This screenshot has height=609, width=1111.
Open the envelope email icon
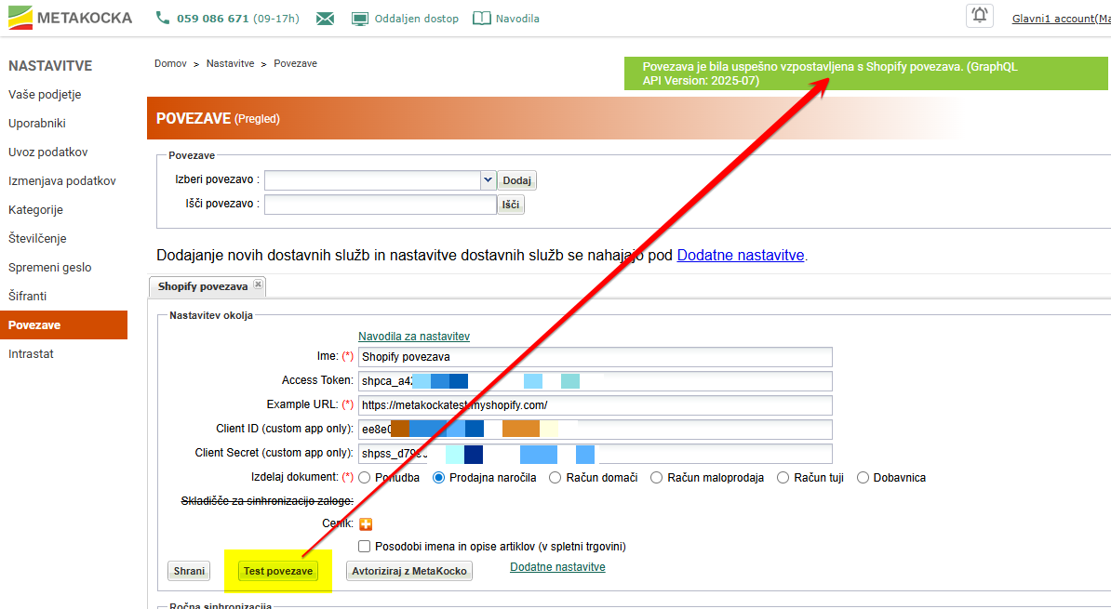coord(326,19)
